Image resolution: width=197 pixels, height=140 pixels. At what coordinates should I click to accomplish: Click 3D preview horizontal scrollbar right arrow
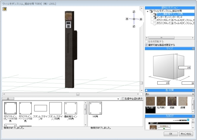pyautogui.click(x=138, y=94)
